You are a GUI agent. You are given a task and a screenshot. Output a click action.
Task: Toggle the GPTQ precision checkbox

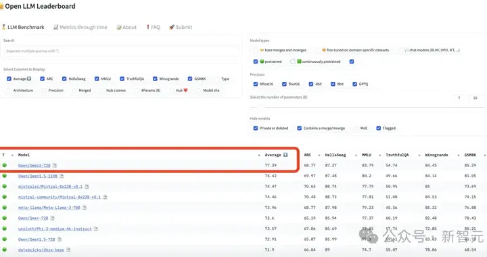[x=354, y=84]
